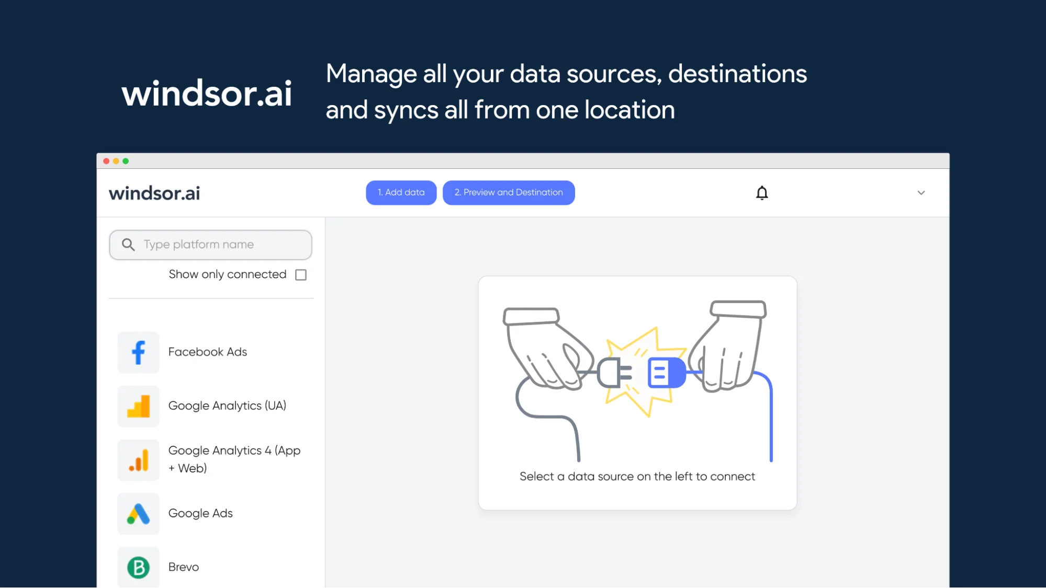Click Google Analytics (UA) in the sidebar
This screenshot has width=1046, height=588.
[x=227, y=406]
